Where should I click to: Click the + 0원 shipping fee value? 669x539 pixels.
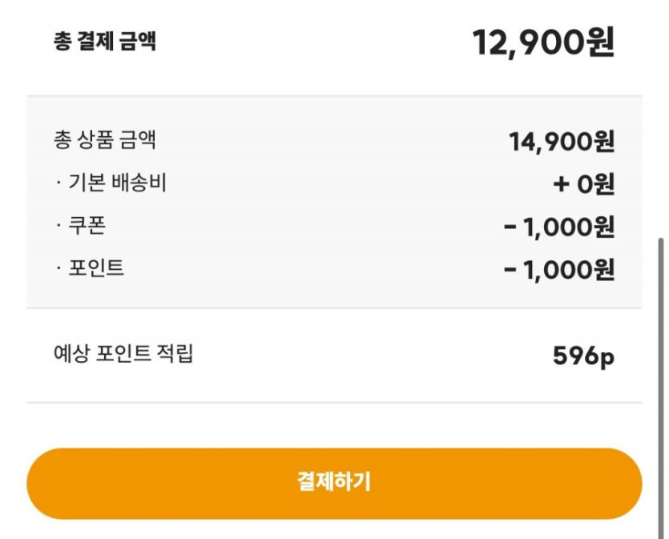(583, 185)
